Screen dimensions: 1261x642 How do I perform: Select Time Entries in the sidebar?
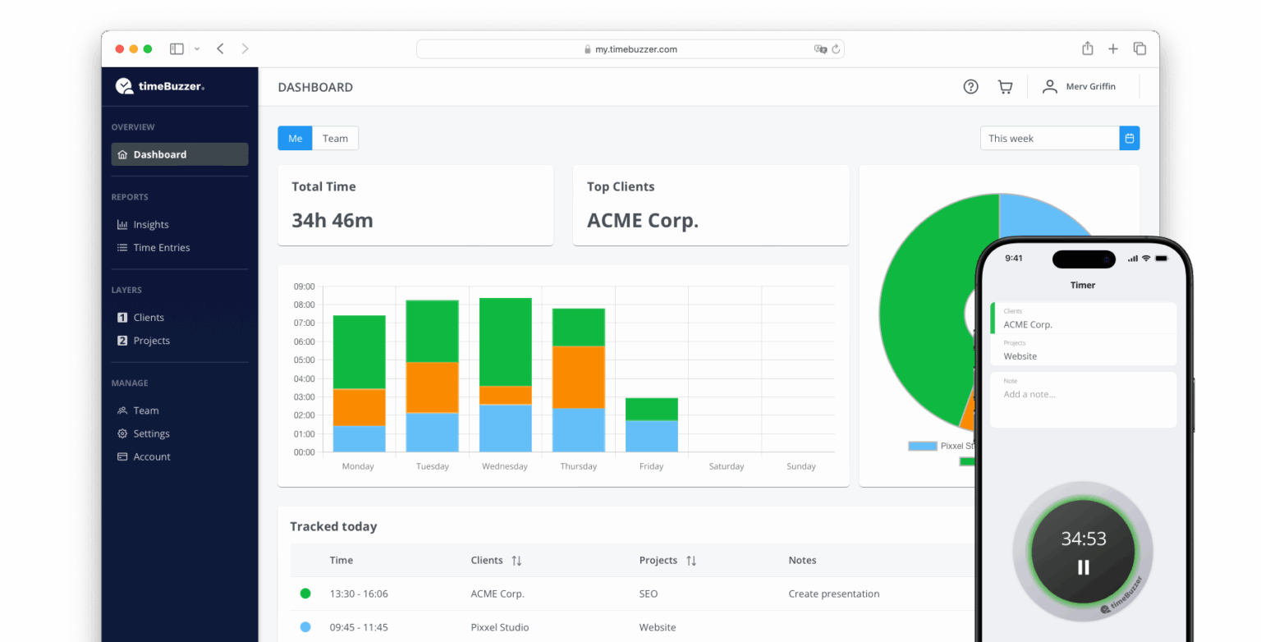(x=159, y=247)
